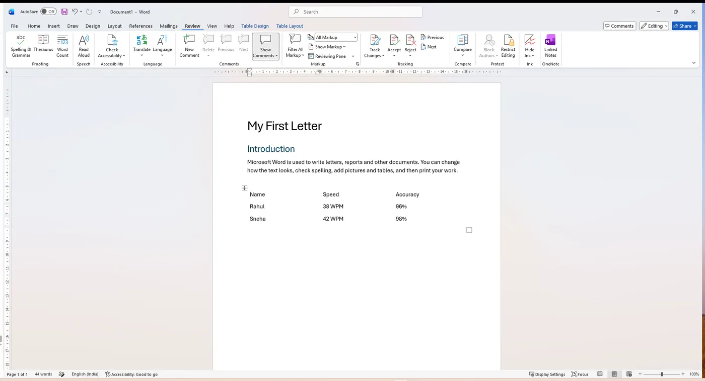Click the Check Accessibility icon
Image resolution: width=705 pixels, height=381 pixels.
pos(112,41)
